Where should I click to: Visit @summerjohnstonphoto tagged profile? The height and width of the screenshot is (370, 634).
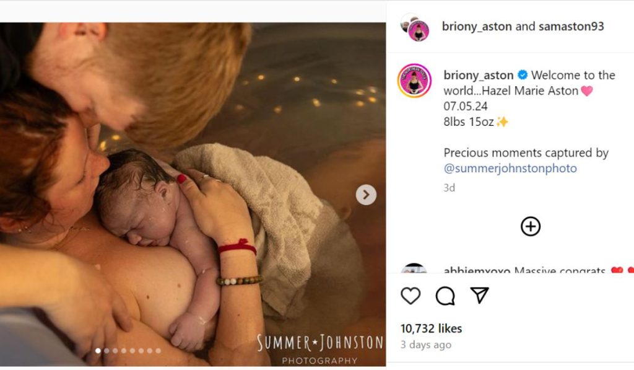click(510, 169)
